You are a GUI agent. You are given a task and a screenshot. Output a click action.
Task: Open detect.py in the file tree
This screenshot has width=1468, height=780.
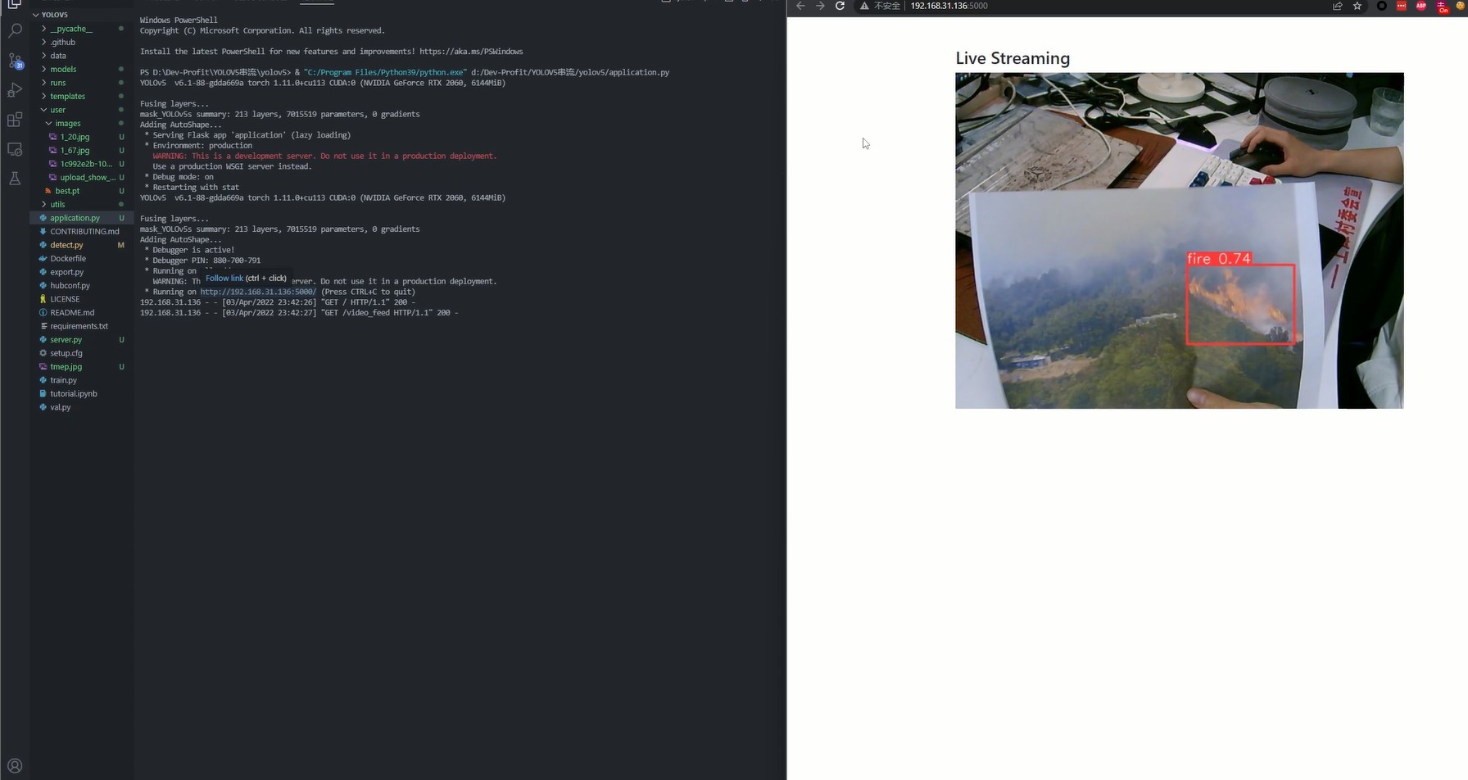pyautogui.click(x=82, y=245)
